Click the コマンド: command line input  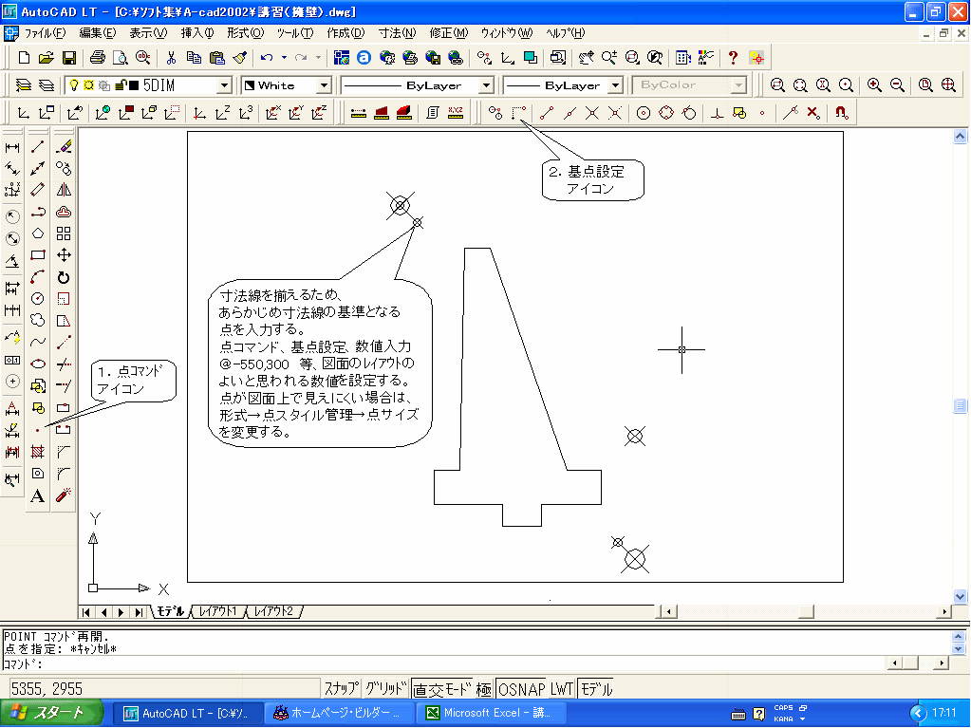pyautogui.click(x=443, y=664)
